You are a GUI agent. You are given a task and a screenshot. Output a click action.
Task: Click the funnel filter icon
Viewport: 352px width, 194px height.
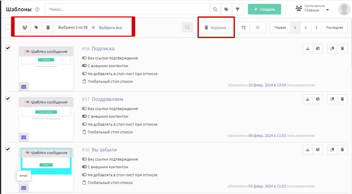238,9
